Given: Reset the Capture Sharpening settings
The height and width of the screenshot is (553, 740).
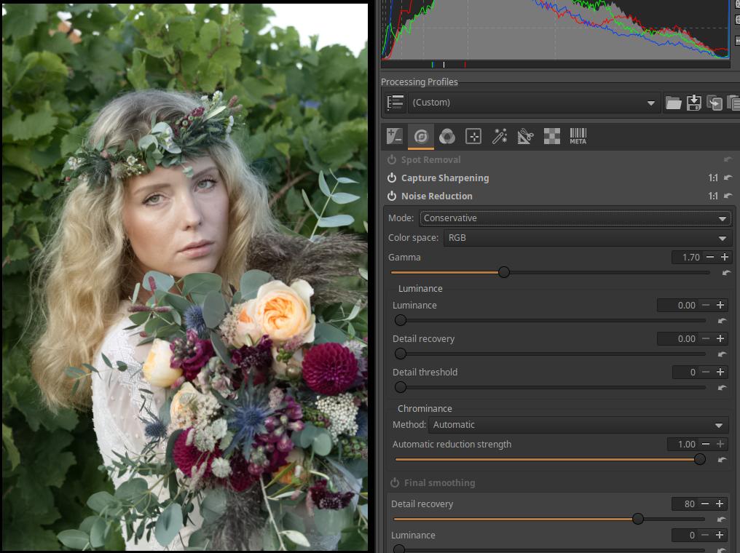Looking at the screenshot, I should 728,178.
